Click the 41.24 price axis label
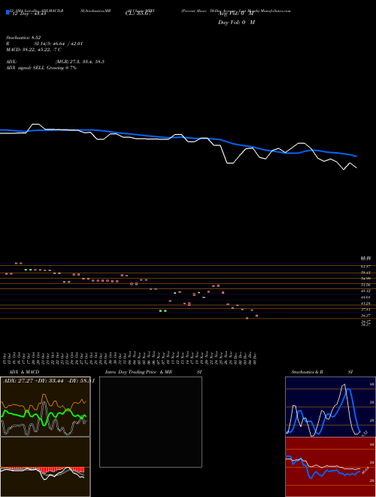This screenshot has width=376, height=497. click(x=366, y=303)
